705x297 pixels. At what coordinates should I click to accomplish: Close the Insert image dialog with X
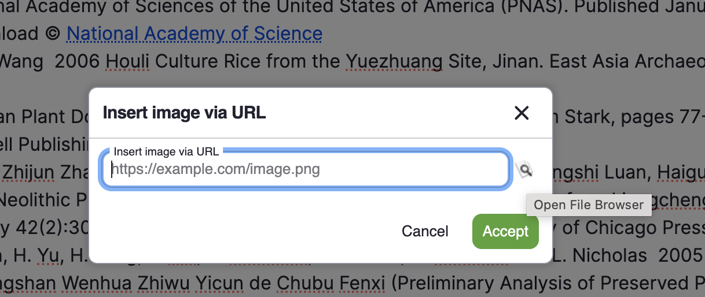click(x=522, y=113)
